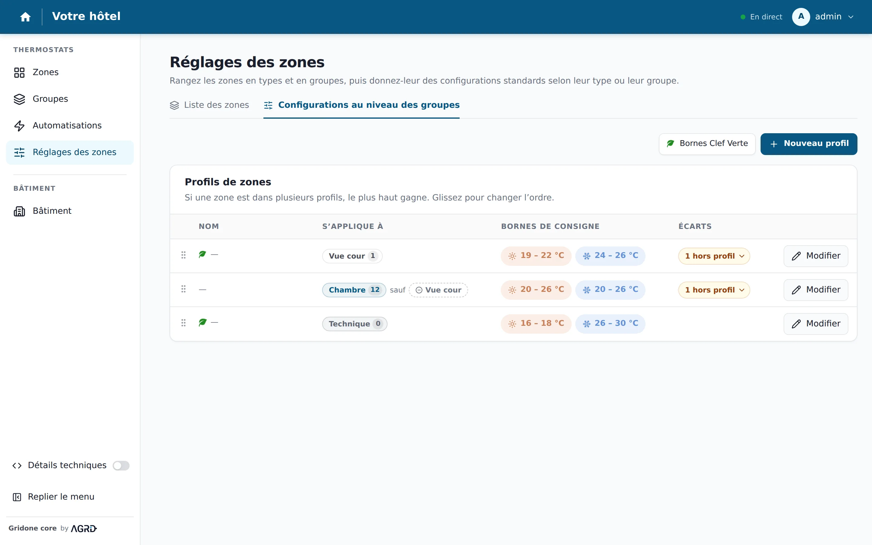Select Configurations au niveau des groupes tab
The height and width of the screenshot is (545, 872).
362,105
